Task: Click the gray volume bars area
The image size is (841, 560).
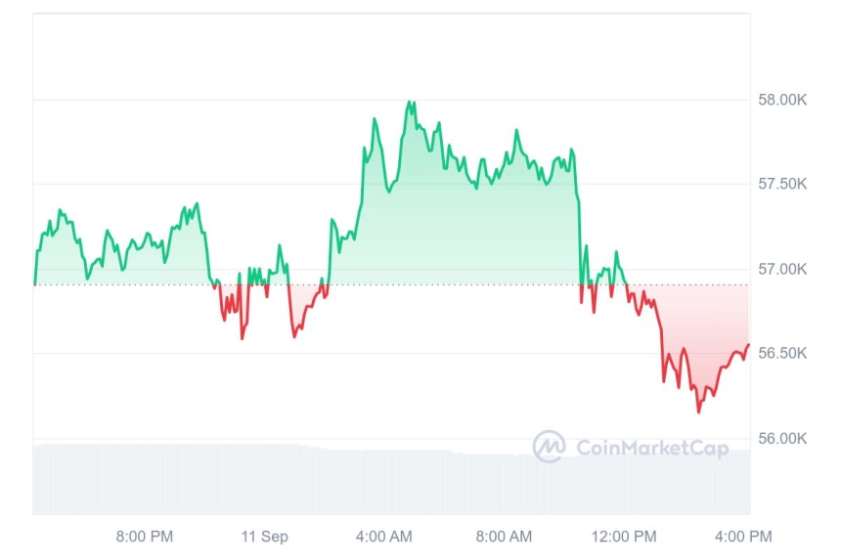Action: coord(391,480)
